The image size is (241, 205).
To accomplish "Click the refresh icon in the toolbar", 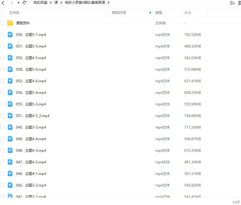I will coord(24,3).
